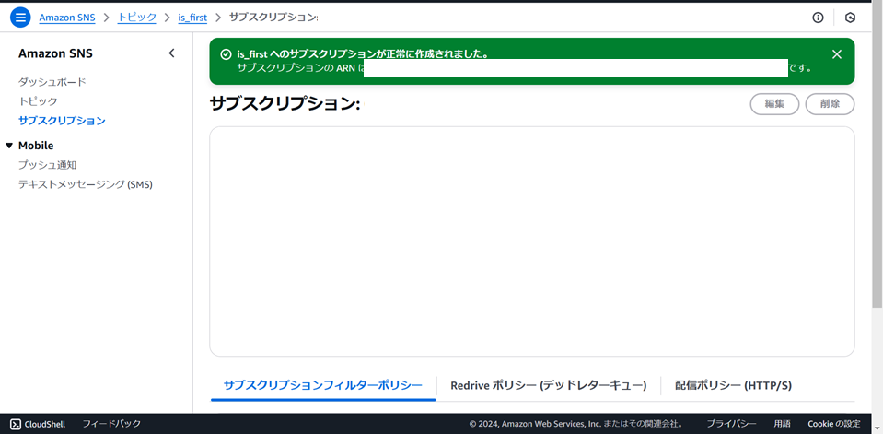Open 用語 footer link

pos(783,424)
